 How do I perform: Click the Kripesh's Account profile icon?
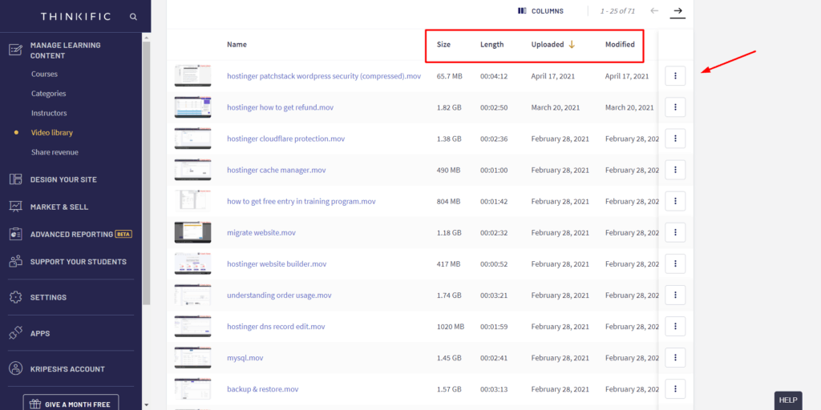click(15, 369)
